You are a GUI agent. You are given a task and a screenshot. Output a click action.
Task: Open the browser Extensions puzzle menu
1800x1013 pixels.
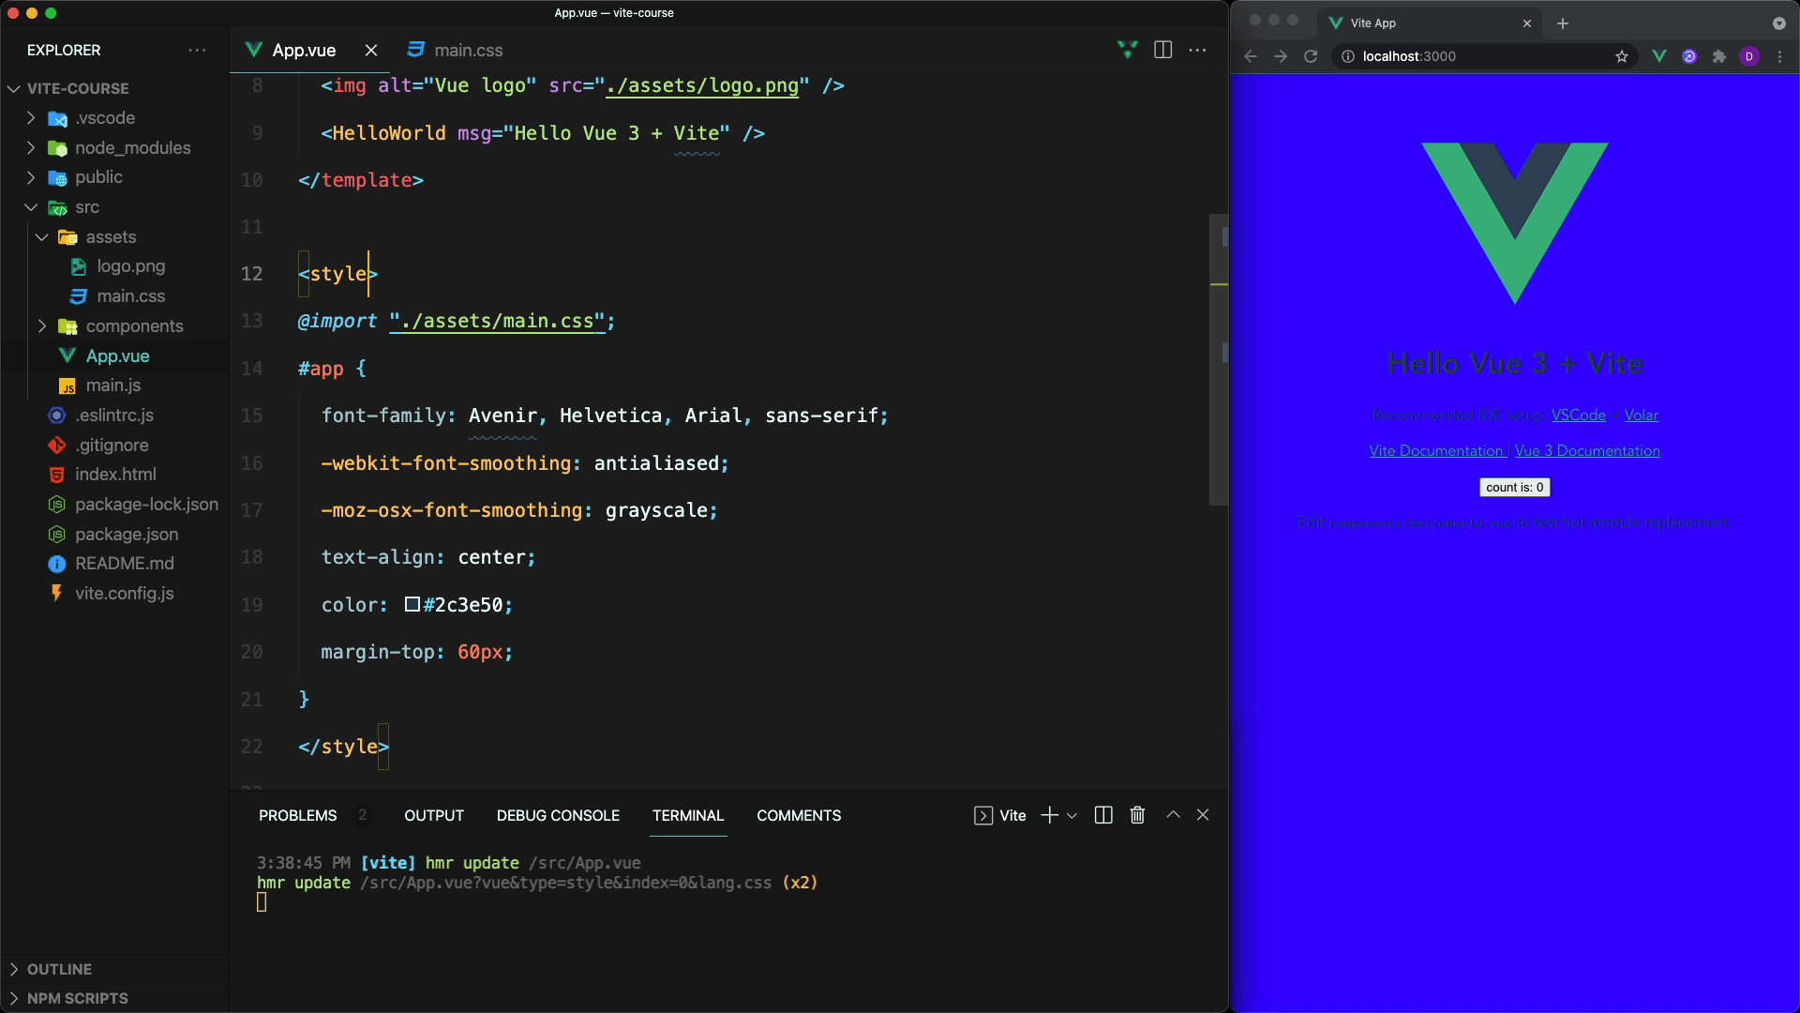point(1719,56)
